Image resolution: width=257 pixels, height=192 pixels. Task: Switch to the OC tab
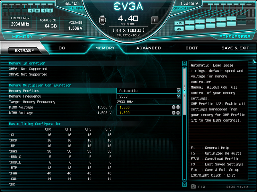pos(62,48)
